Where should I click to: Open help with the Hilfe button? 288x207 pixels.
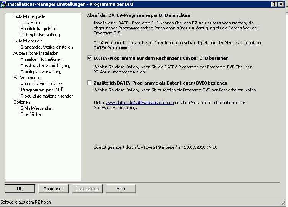coord(121,189)
